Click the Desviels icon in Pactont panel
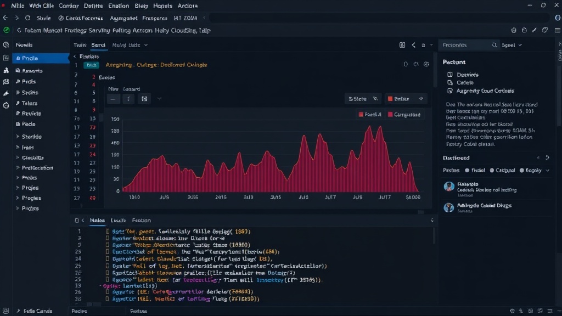The width and height of the screenshot is (562, 316). pyautogui.click(x=450, y=75)
